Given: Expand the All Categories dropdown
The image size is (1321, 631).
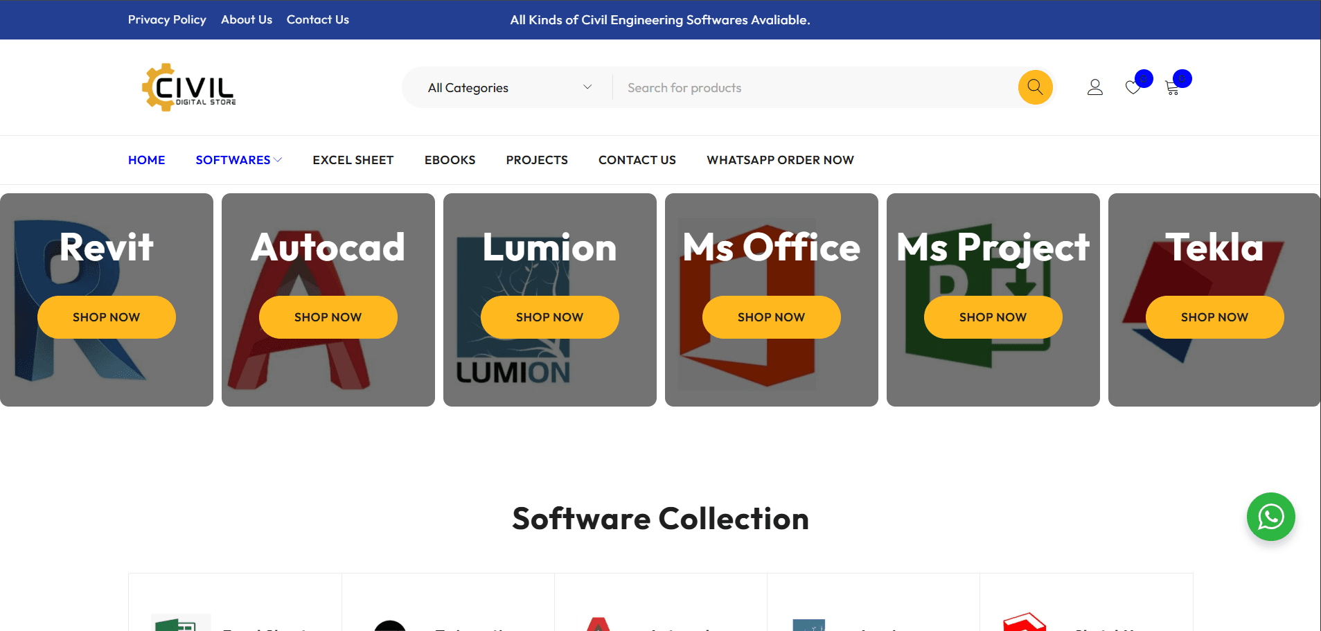Looking at the screenshot, I should click(x=509, y=88).
